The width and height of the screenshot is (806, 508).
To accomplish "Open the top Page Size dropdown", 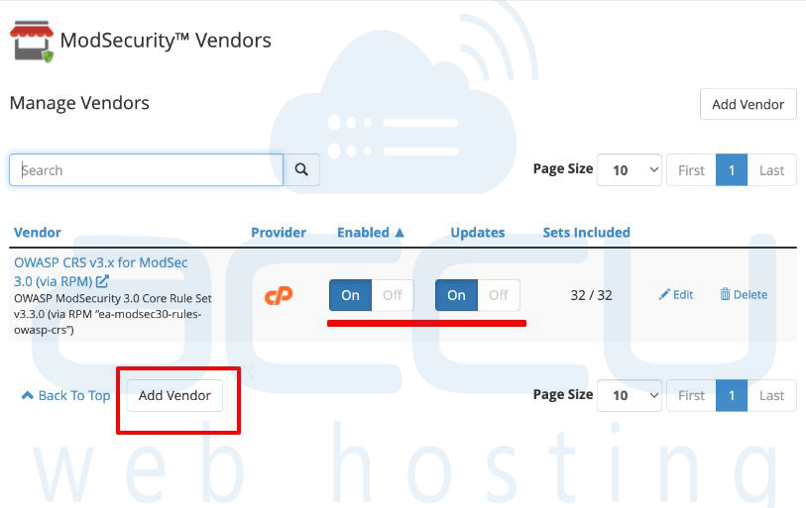I will 630,170.
